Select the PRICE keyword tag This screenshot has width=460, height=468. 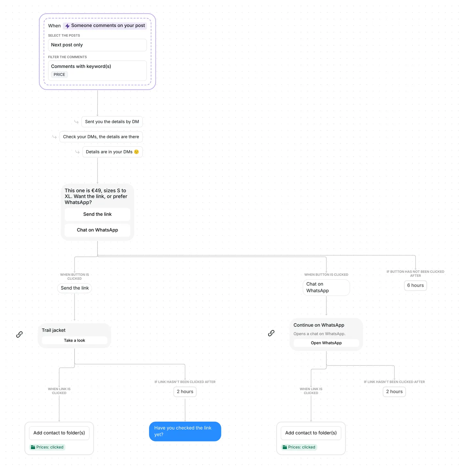point(59,75)
